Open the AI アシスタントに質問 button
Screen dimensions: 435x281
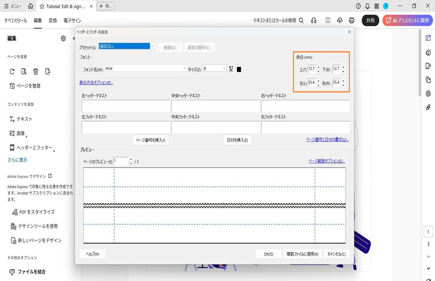tap(406, 20)
